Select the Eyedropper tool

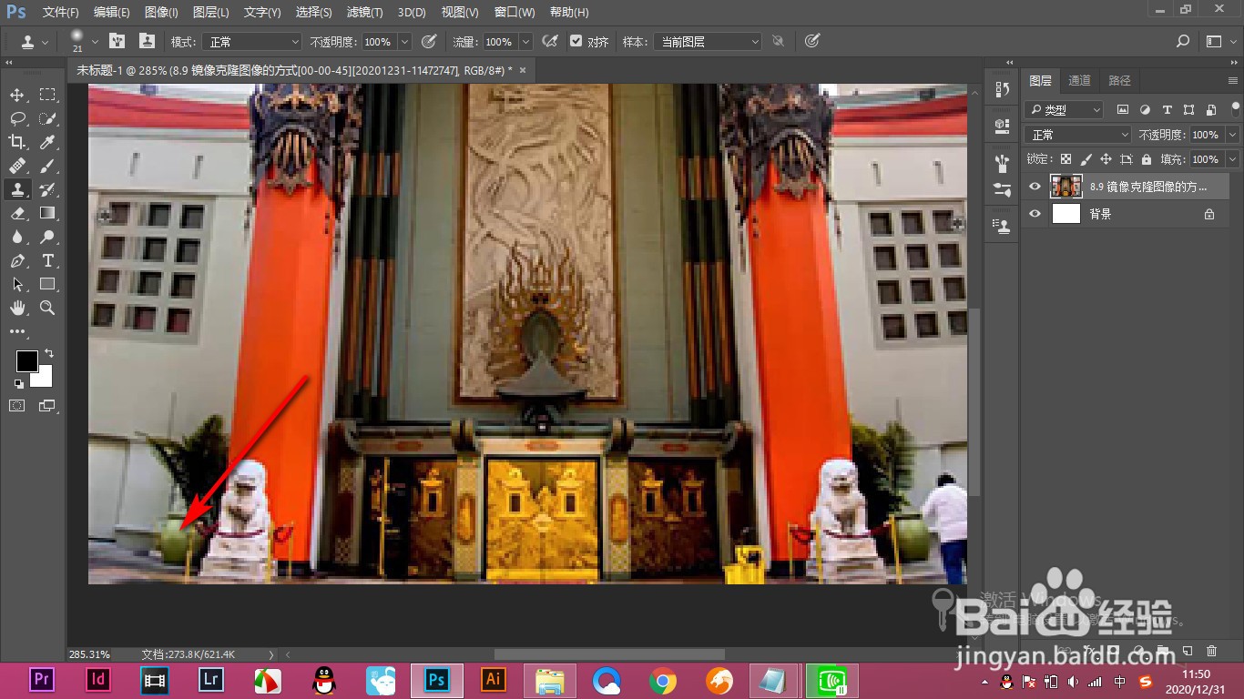[47, 143]
